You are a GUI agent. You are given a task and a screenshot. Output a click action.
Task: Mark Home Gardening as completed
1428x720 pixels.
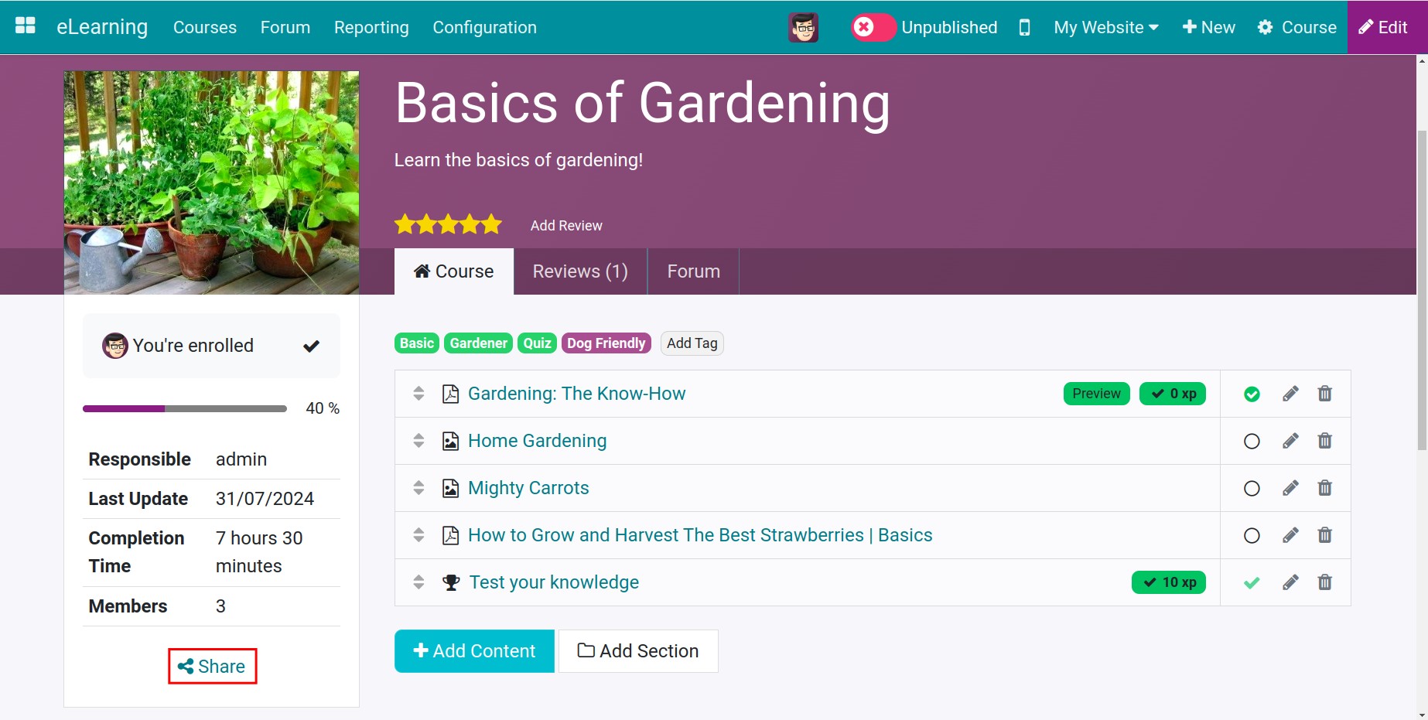coord(1252,442)
